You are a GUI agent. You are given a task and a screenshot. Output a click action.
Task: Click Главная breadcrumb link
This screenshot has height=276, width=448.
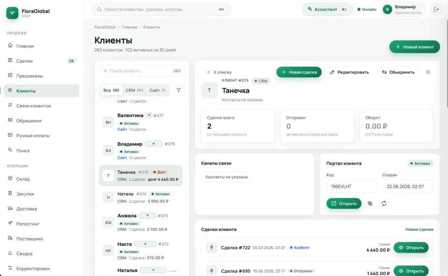[x=129, y=27]
